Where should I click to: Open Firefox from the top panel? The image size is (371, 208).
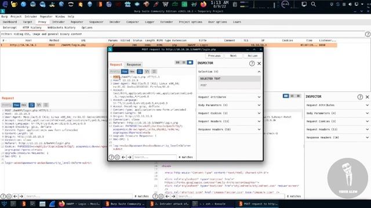[203, 4]
